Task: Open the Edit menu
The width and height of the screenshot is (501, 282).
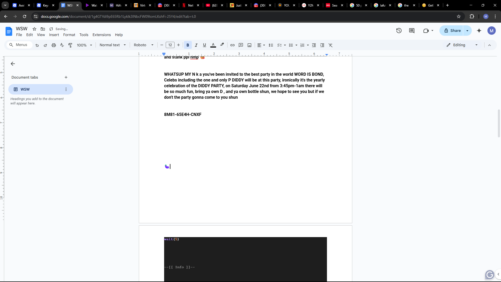Action: coord(29,35)
